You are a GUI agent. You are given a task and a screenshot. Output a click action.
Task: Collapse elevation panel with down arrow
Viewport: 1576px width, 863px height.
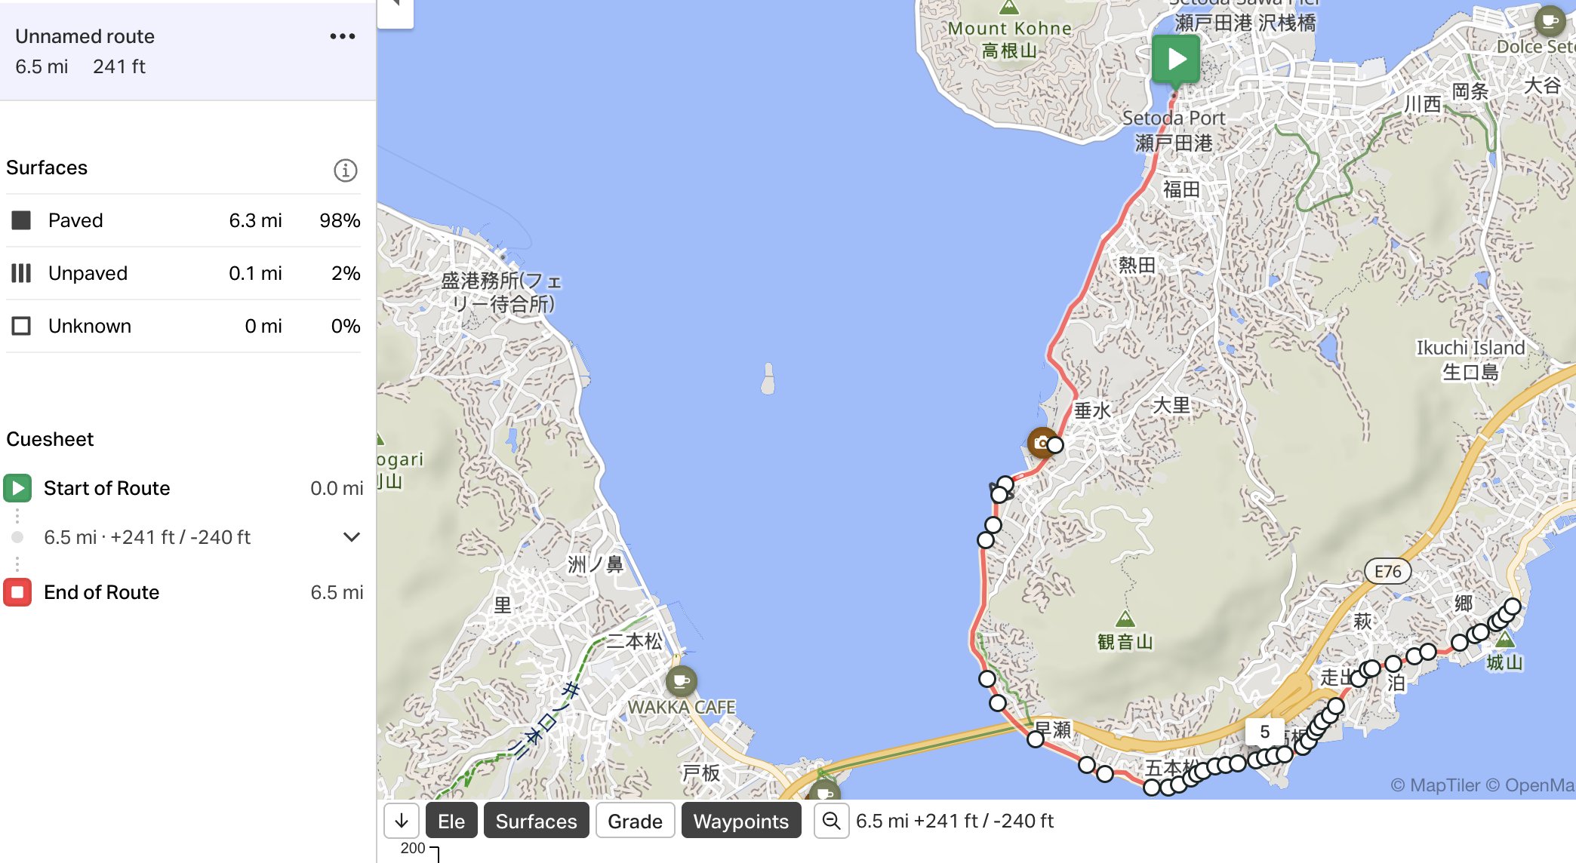402,821
